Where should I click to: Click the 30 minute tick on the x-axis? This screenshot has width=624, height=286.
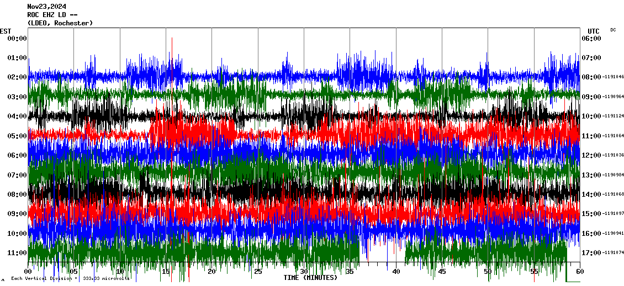click(x=304, y=272)
